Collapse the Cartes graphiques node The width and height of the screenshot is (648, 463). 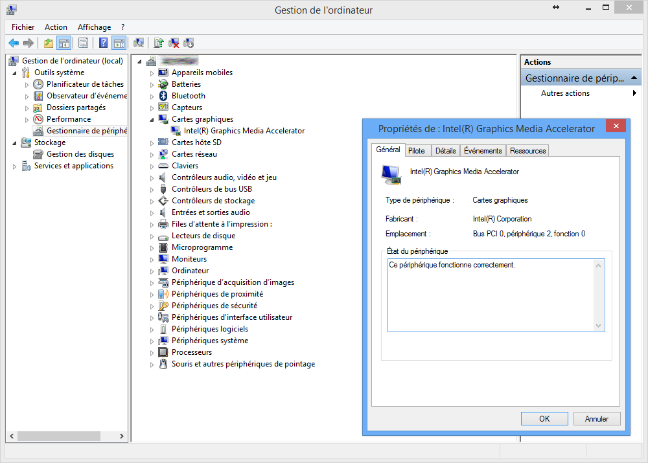click(x=152, y=120)
